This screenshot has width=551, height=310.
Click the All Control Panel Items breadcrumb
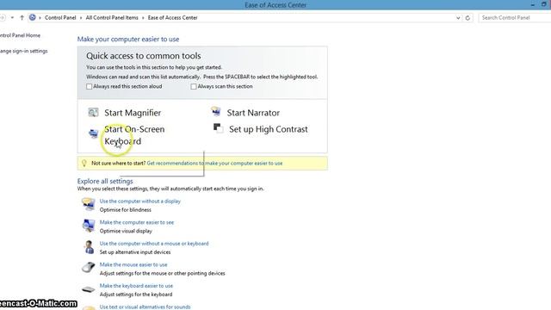pos(112,17)
